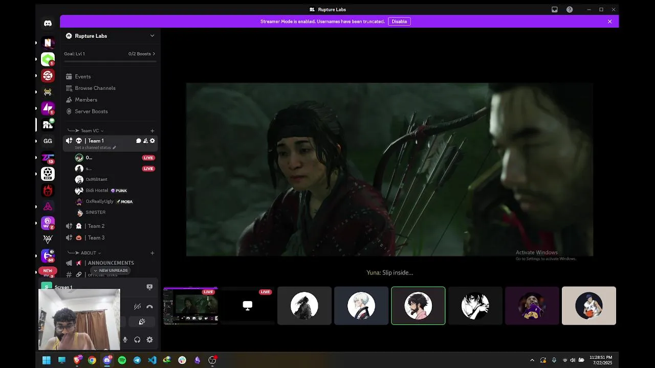Open the NEW unreads server badge
Screen dimensions: 655x368
click(48, 271)
